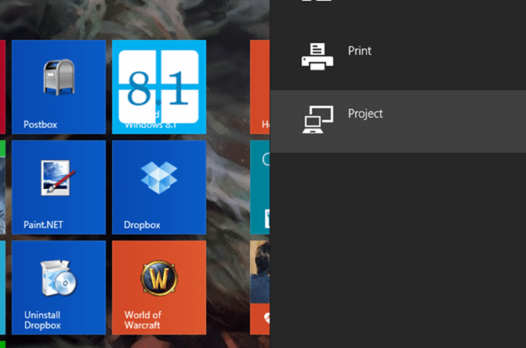Viewport: 526px width, 348px height.
Task: Click the Postbox tile label
Action: pos(40,125)
